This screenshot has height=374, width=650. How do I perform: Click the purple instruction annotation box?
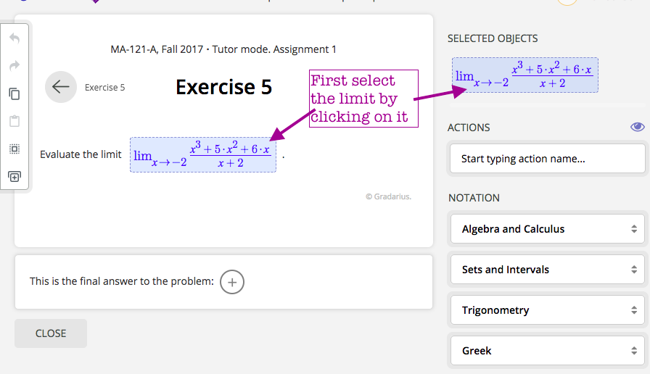363,99
